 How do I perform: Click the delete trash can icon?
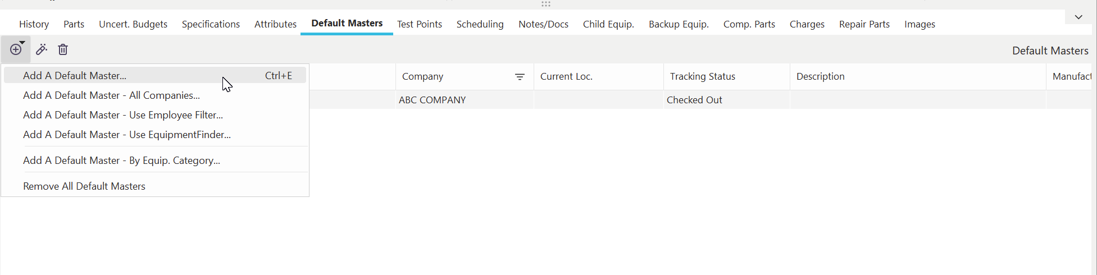click(x=63, y=50)
